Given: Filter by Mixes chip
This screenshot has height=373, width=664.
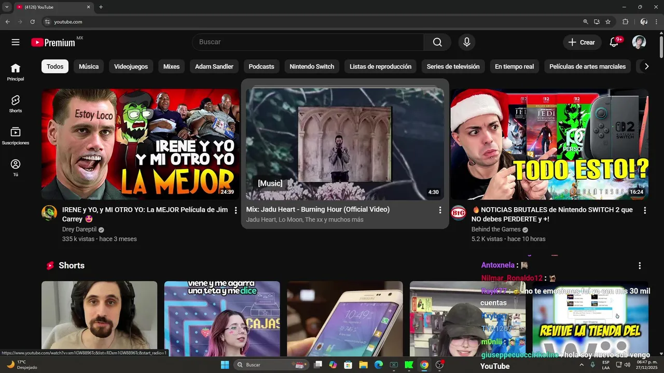Looking at the screenshot, I should [x=171, y=66].
